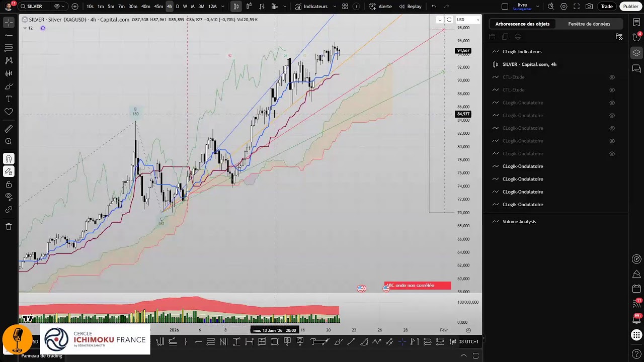The image size is (644, 362).
Task: Open the time axis settings gear
Action: click(468, 330)
